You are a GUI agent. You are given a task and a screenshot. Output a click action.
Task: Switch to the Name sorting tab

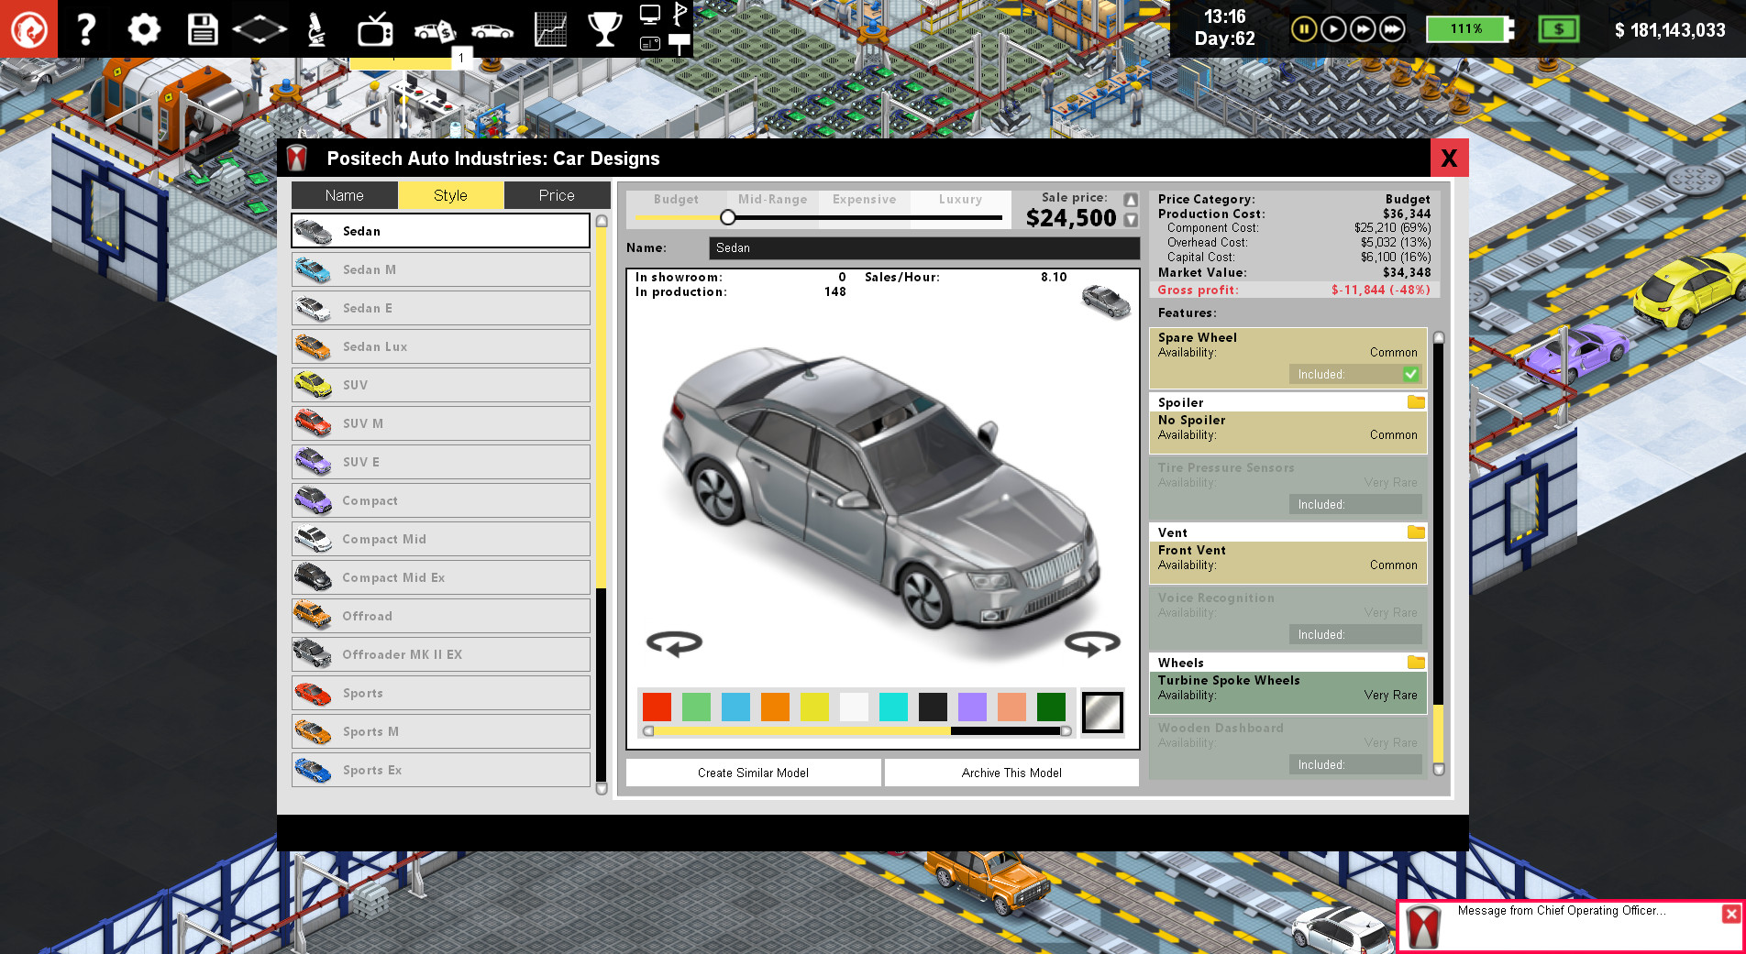[344, 194]
